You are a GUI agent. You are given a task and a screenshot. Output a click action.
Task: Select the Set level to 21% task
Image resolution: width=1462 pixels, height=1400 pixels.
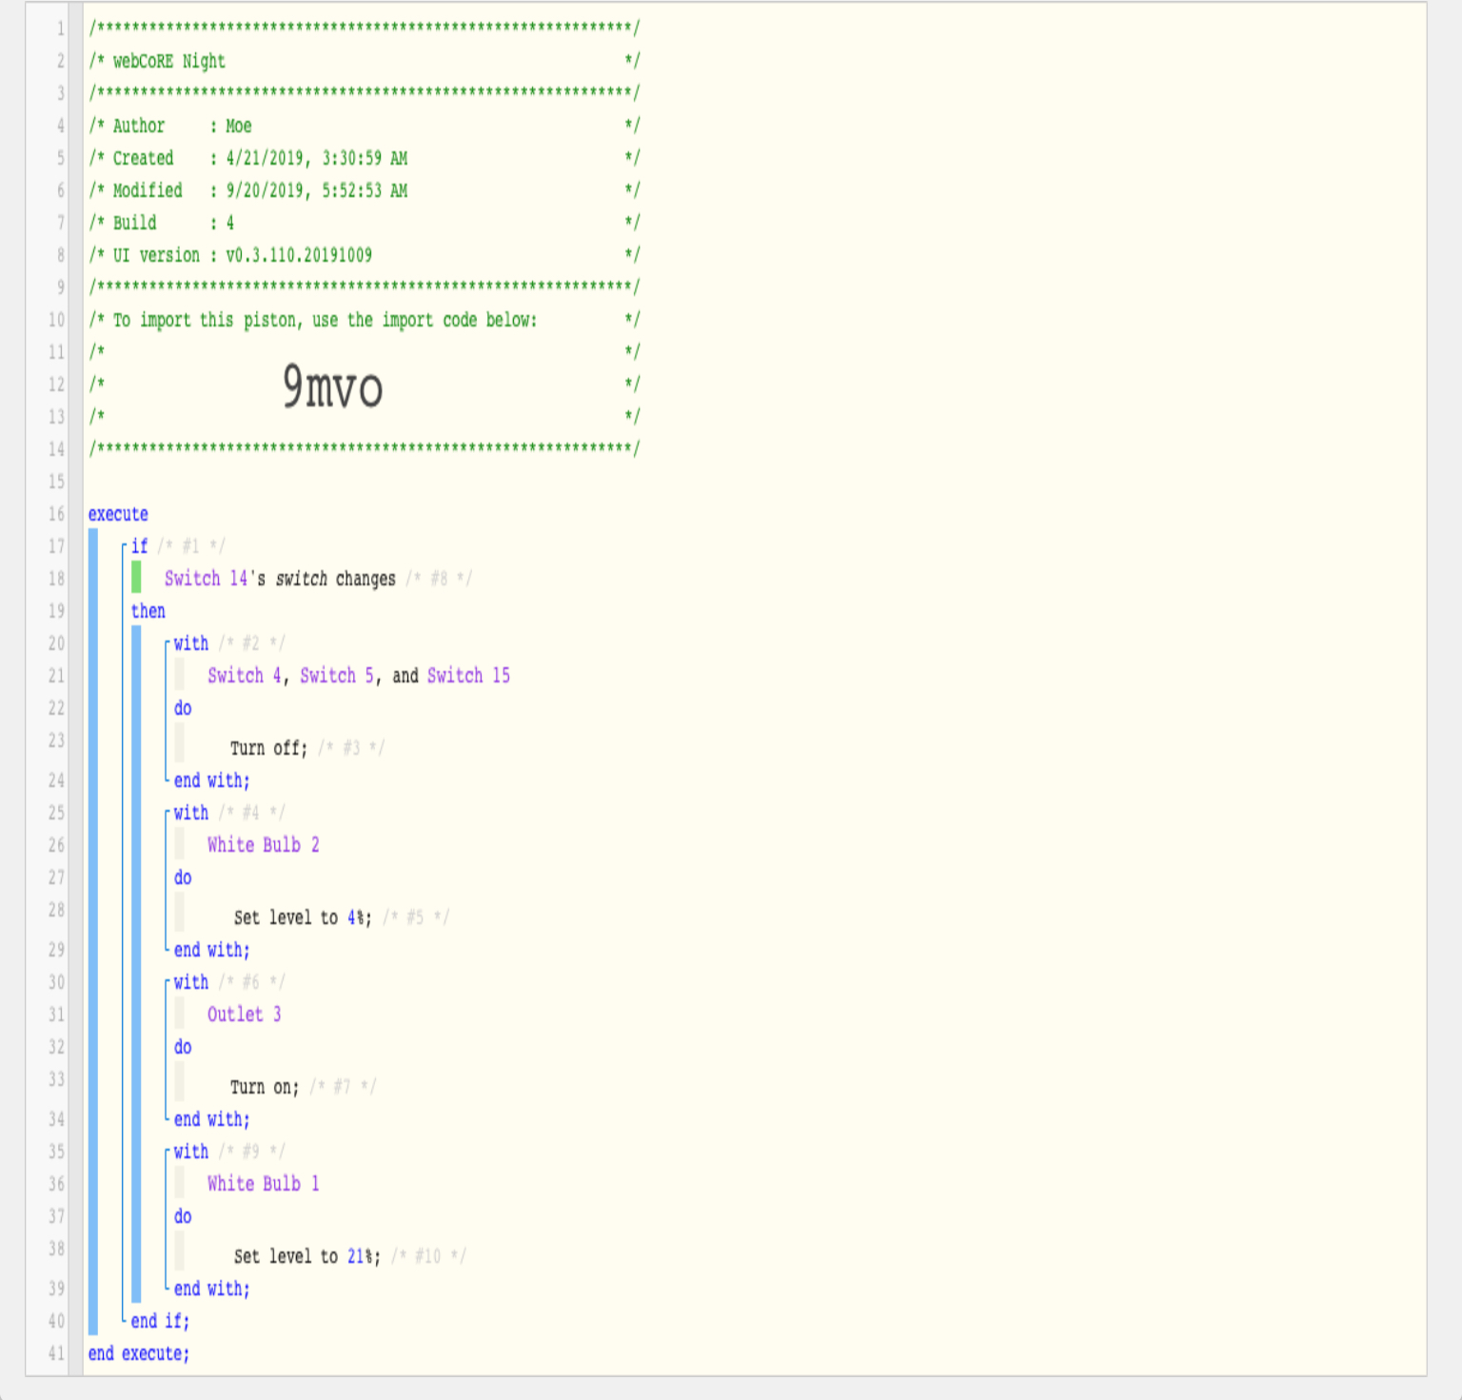tap(306, 1256)
